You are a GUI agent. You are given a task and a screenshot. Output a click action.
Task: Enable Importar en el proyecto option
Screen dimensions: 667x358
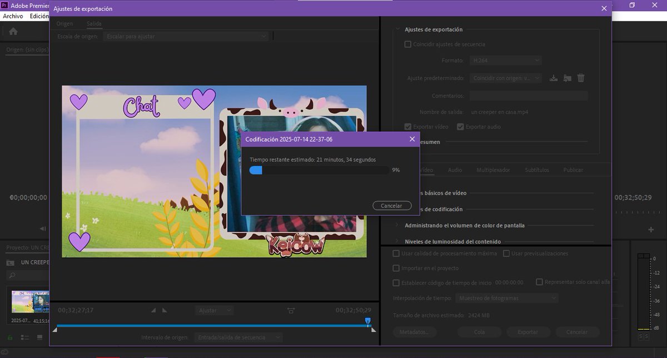(x=396, y=268)
